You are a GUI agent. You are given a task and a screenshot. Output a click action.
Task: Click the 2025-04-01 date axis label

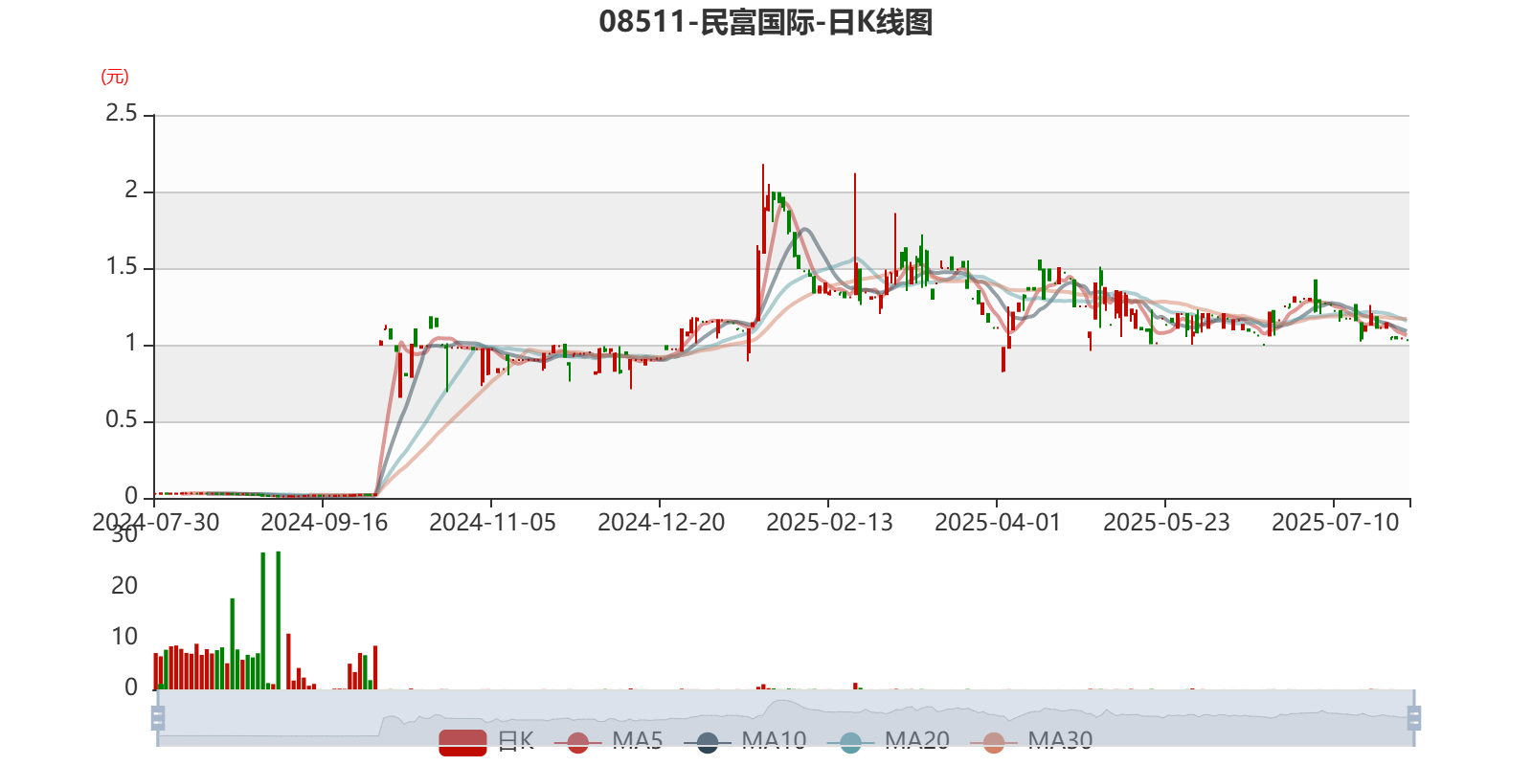[x=999, y=523]
